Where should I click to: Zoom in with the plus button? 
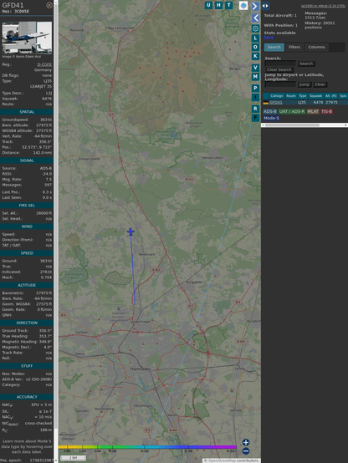(246, 442)
